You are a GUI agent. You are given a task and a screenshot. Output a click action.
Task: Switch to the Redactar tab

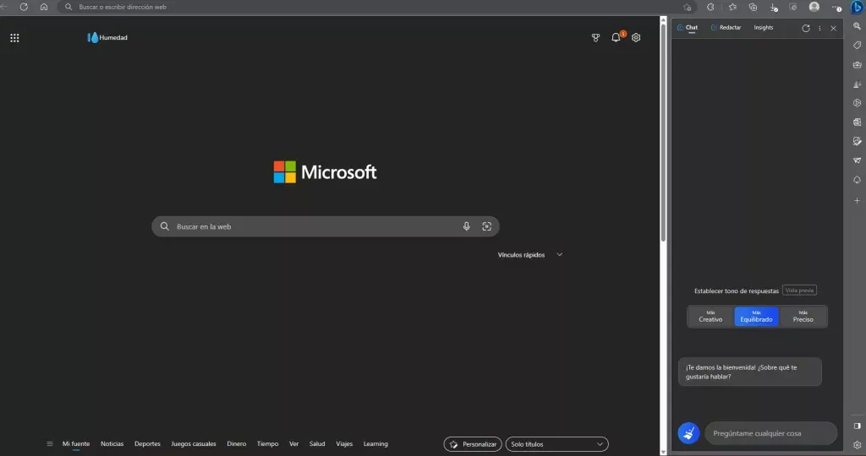[x=726, y=28]
